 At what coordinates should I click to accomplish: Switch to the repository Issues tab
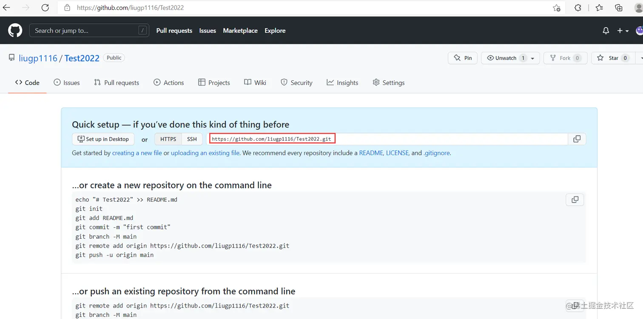67,82
